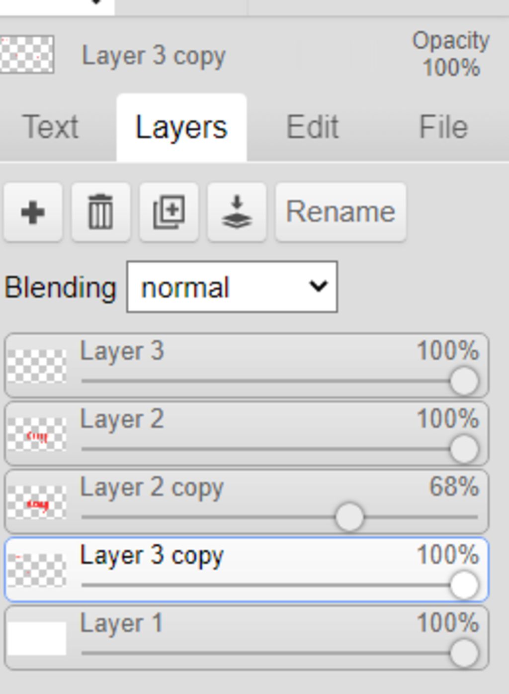Screen dimensions: 509x694
Task: Select the Layer 2 row
Action: click(249, 420)
